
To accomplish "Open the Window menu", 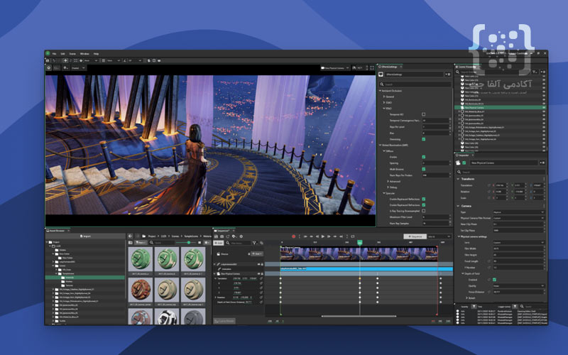I will [84, 54].
